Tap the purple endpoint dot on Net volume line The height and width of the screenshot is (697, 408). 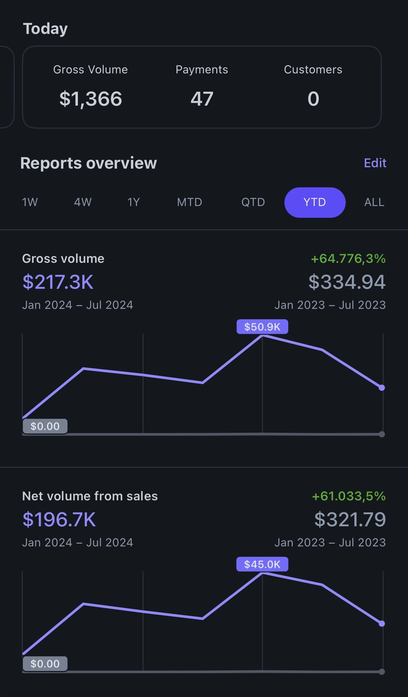pos(382,624)
